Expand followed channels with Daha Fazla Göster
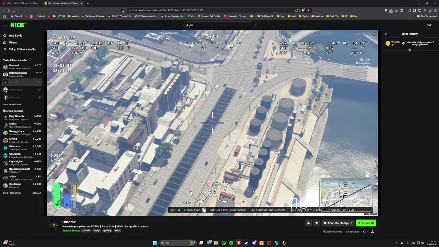This screenshot has width=439, height=247. pos(12,104)
